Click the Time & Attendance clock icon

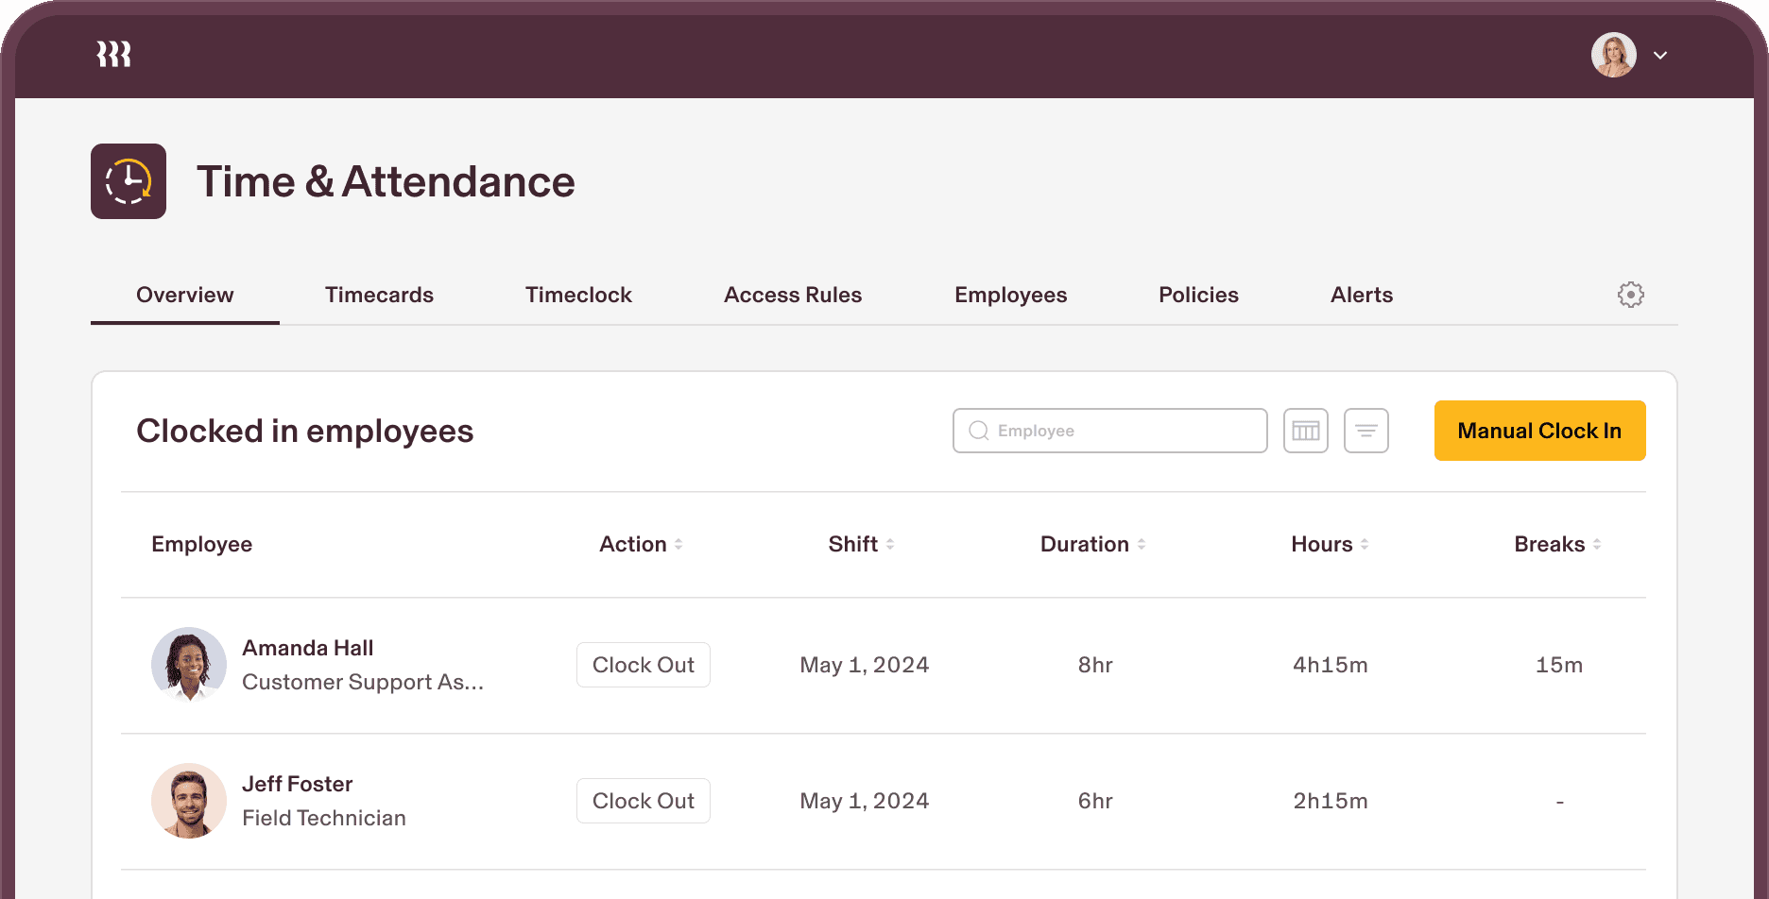[129, 181]
